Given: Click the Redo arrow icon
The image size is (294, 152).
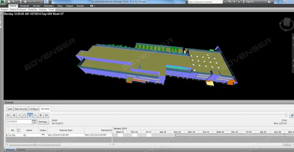Looking at the screenshot, I should click(35, 2).
